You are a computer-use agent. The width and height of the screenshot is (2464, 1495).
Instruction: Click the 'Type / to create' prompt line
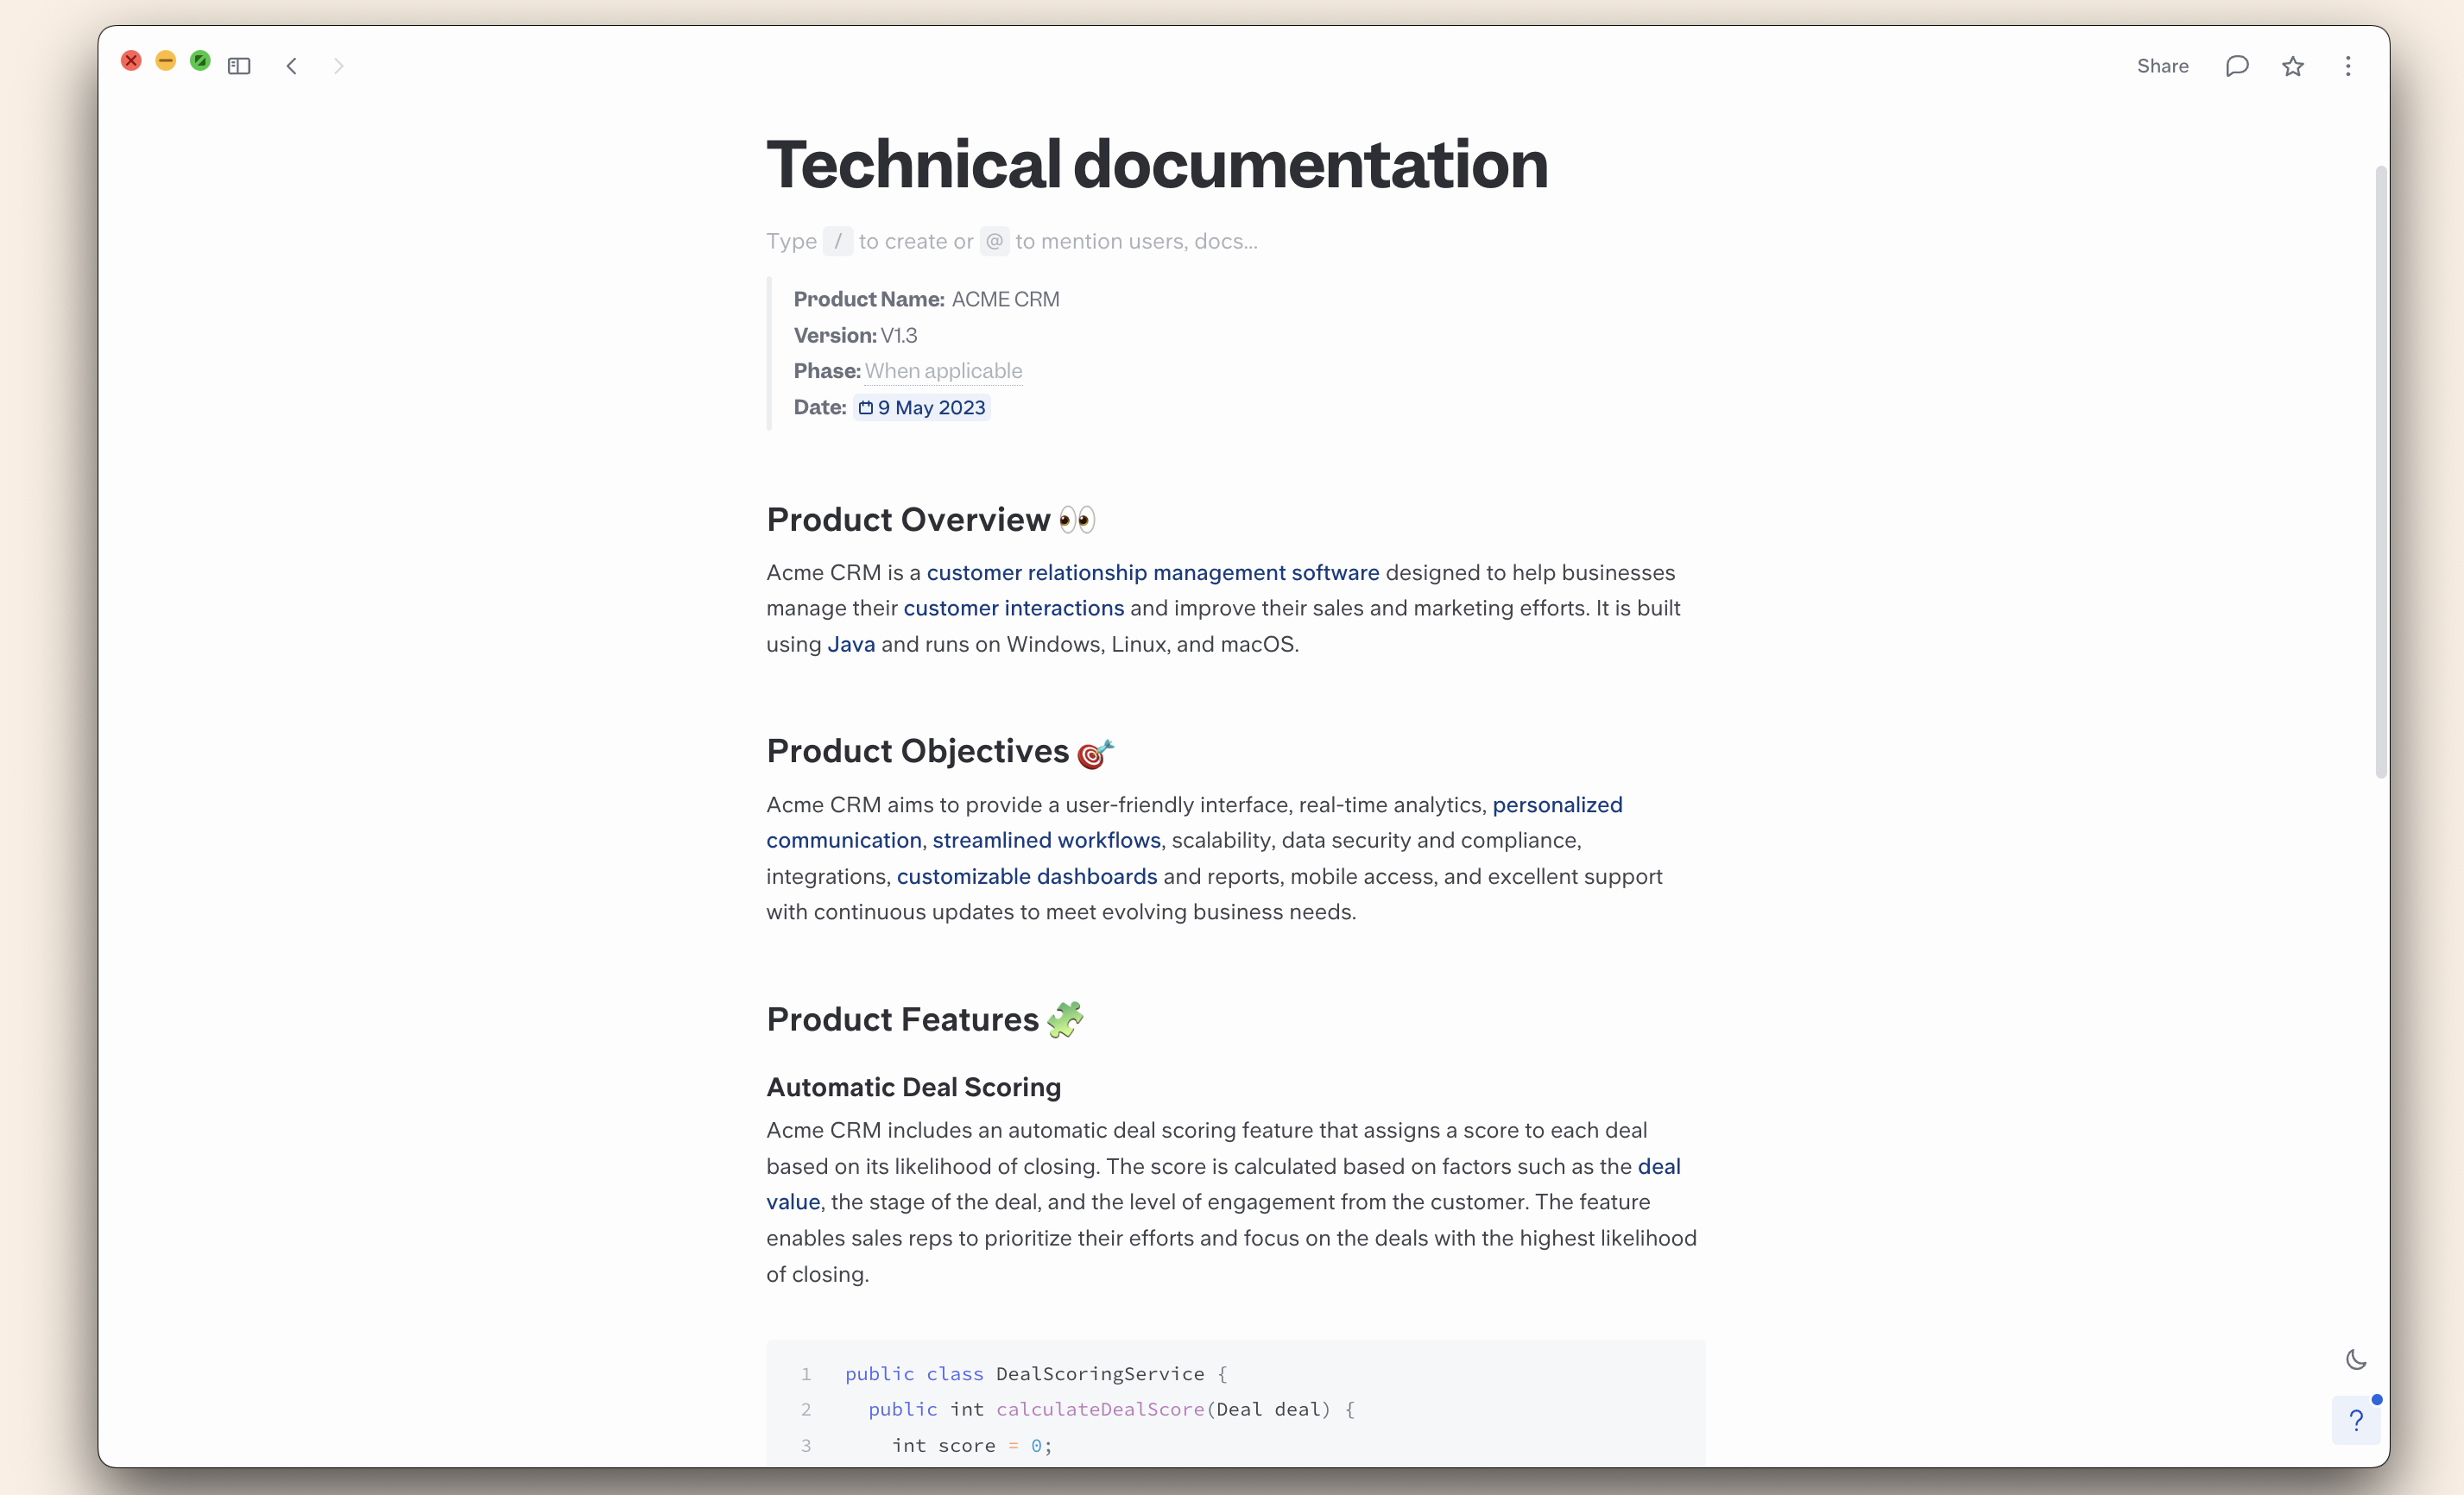1011,241
